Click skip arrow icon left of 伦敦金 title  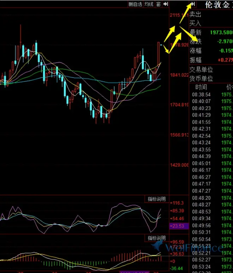tap(192, 4)
